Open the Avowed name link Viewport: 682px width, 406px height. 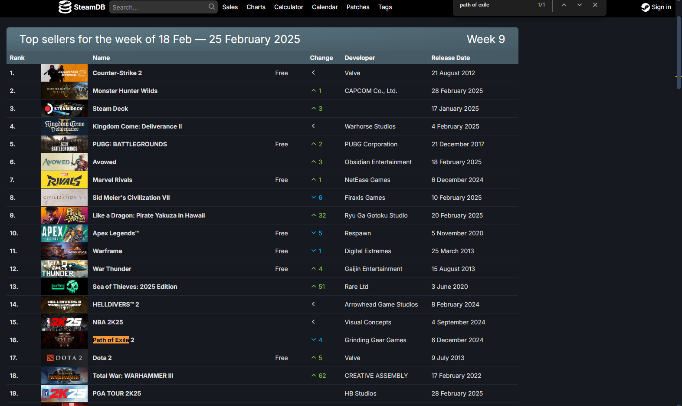105,162
